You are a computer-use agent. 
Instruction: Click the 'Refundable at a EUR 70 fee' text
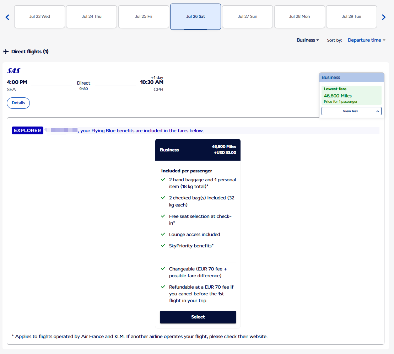click(201, 294)
